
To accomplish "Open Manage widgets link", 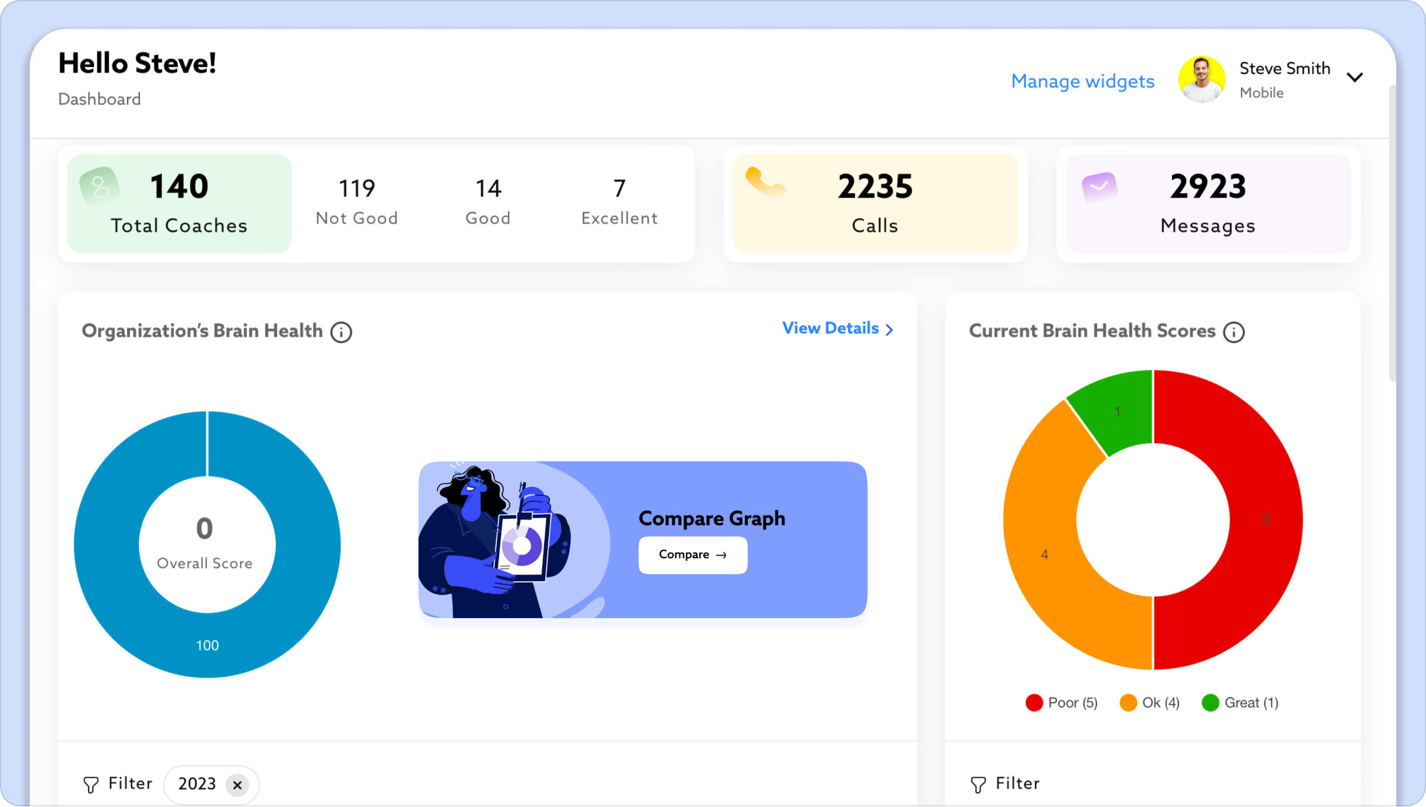I will (x=1083, y=81).
